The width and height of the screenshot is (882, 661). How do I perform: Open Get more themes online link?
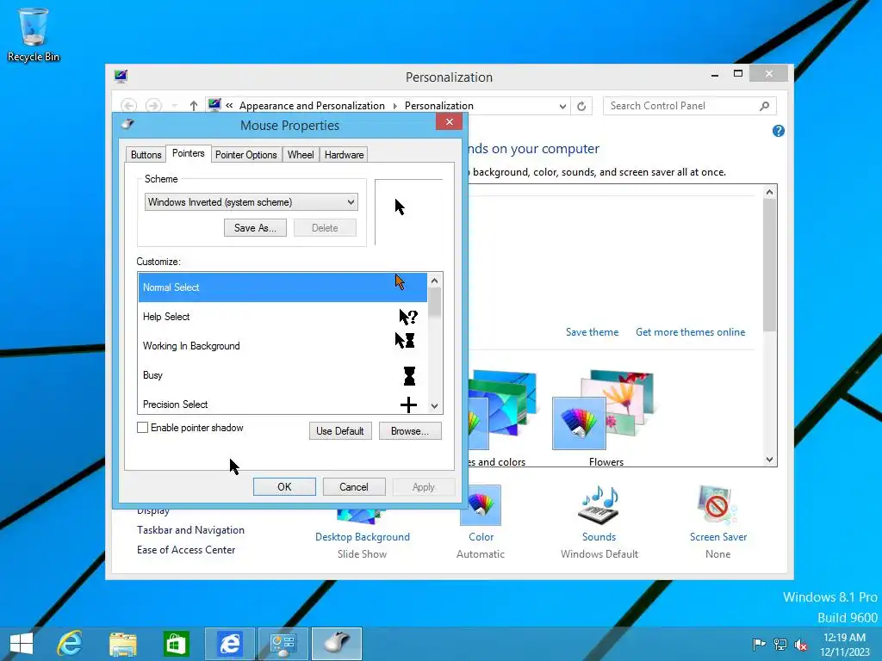690,332
